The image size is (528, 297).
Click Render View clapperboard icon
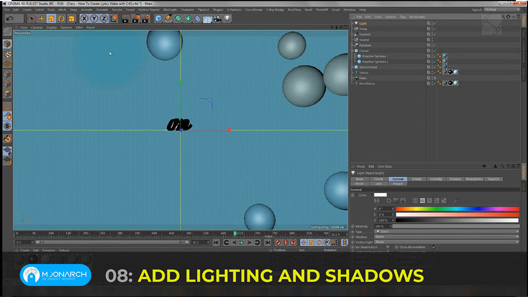point(125,19)
